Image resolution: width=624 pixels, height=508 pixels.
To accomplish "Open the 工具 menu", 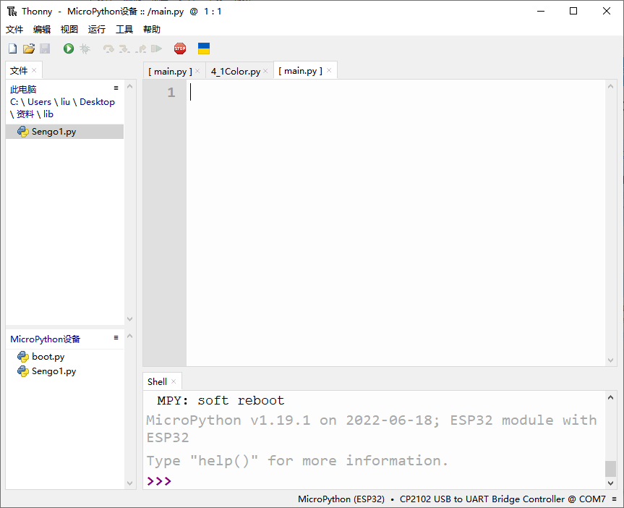I will pos(124,30).
